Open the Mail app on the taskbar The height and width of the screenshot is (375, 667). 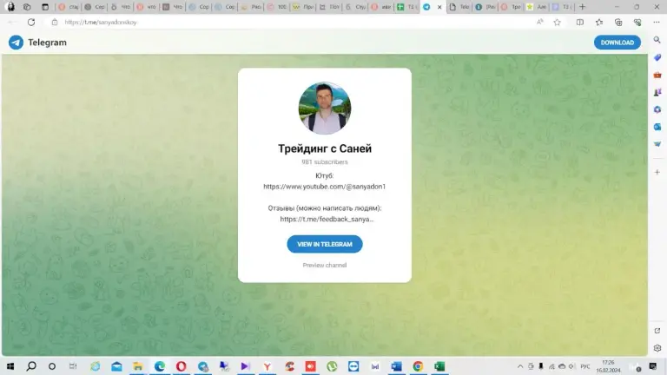(x=116, y=366)
